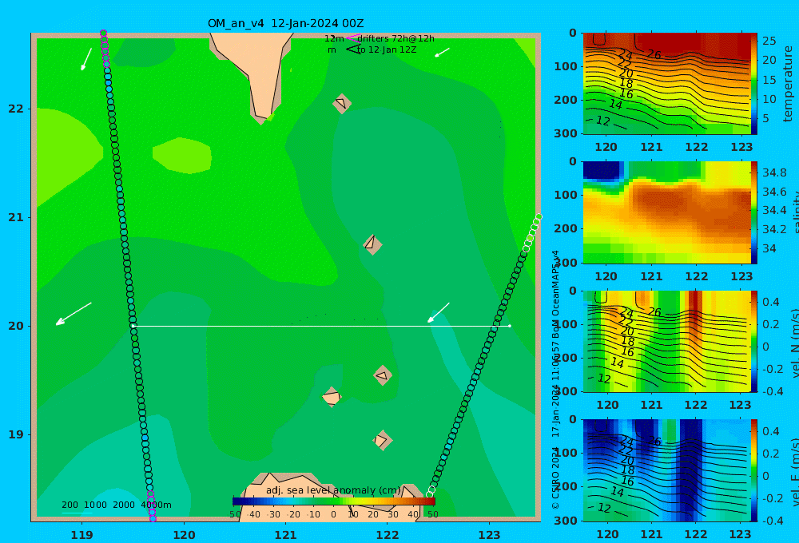The image size is (799, 543).
Task: Click the magenta drifter arrow legend symbol
Action: (352, 38)
